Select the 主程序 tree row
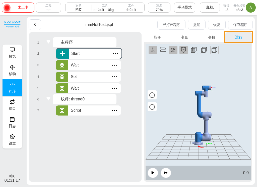This screenshot has width=257, height=187. coord(85,42)
